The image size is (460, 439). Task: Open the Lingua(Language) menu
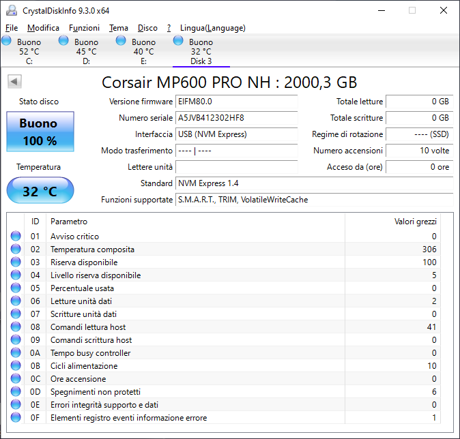pos(213,28)
